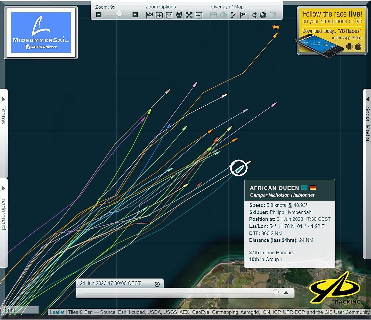371x320 pixels.
Task: Click the zoom-to-fleet people icon
Action: tap(179, 15)
